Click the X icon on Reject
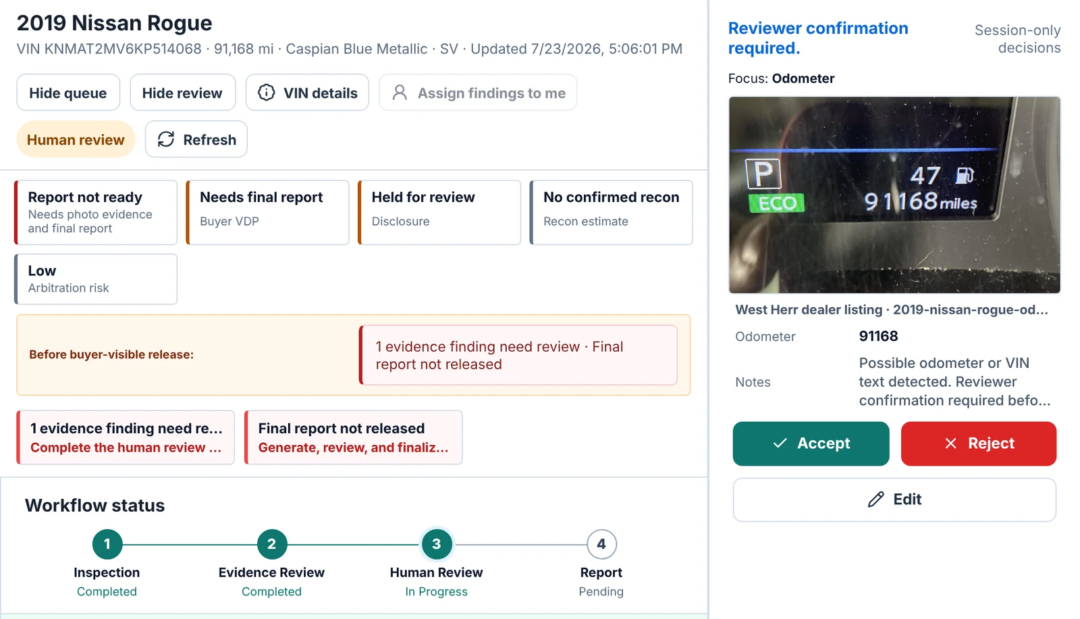This screenshot has height=619, width=1080. point(950,443)
